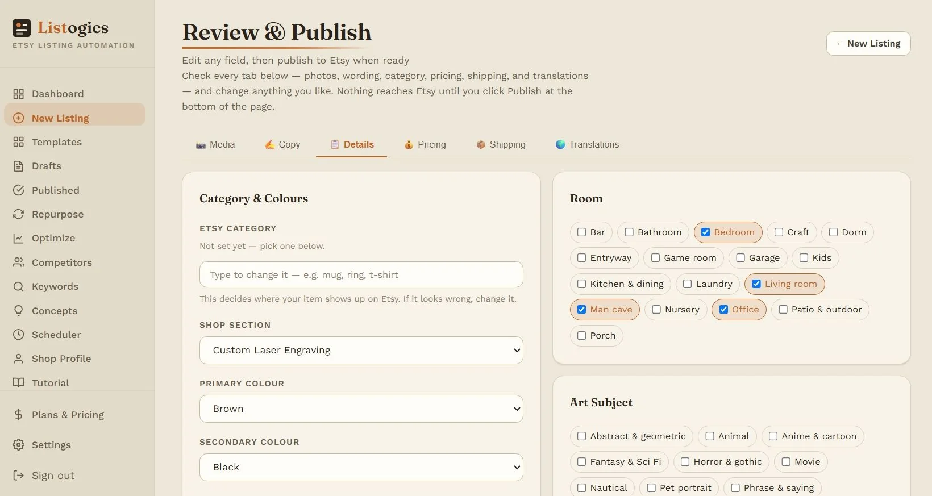Click the Optimize chart icon

[x=19, y=238]
